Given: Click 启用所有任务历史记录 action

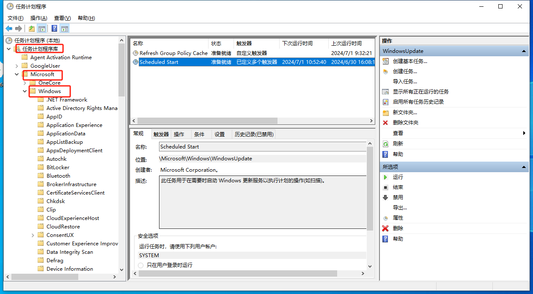Looking at the screenshot, I should tap(418, 102).
